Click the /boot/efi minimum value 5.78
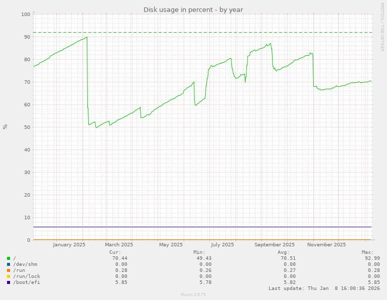 point(205,282)
